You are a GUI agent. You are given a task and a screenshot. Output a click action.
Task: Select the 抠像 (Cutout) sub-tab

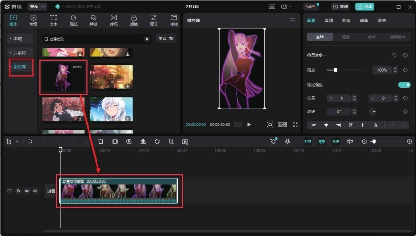pos(346,37)
